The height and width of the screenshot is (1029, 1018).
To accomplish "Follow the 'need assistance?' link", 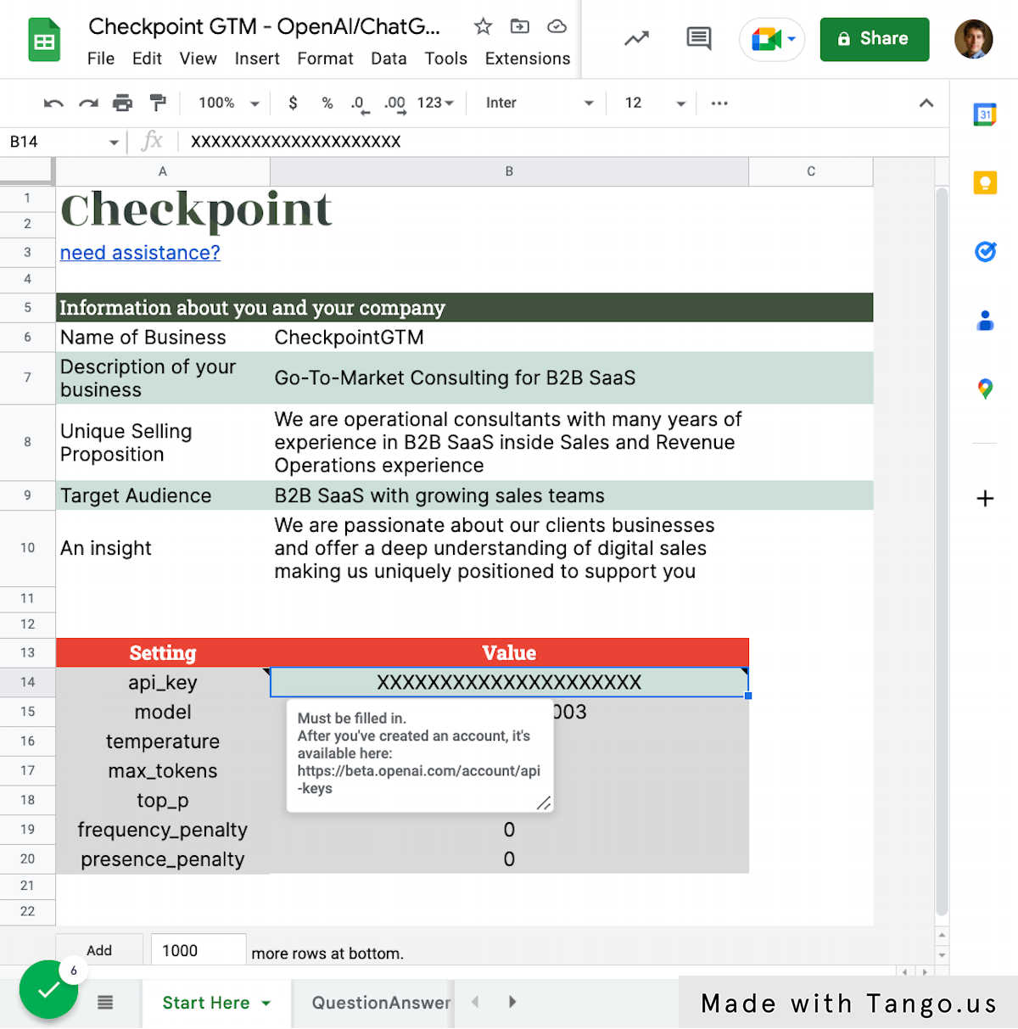I will [x=140, y=253].
